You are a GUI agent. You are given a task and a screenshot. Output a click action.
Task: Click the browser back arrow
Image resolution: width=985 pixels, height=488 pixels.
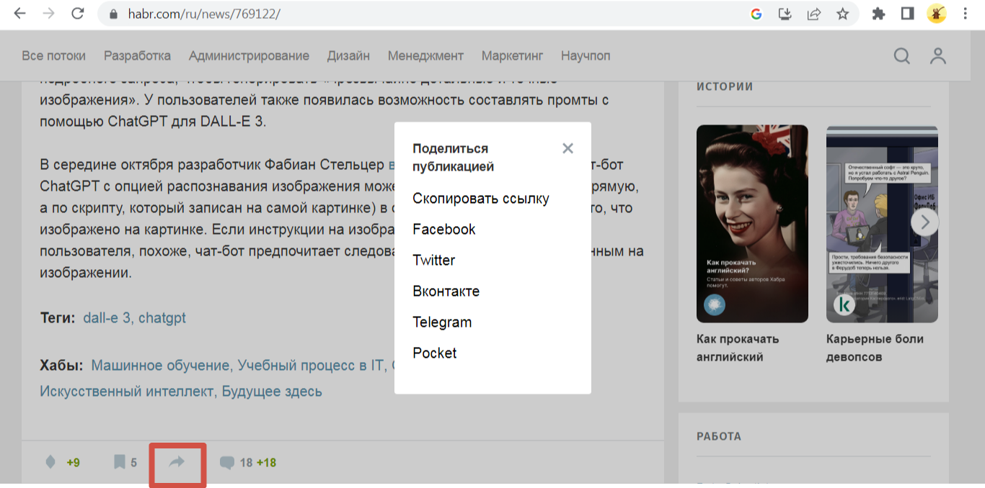[x=19, y=14]
